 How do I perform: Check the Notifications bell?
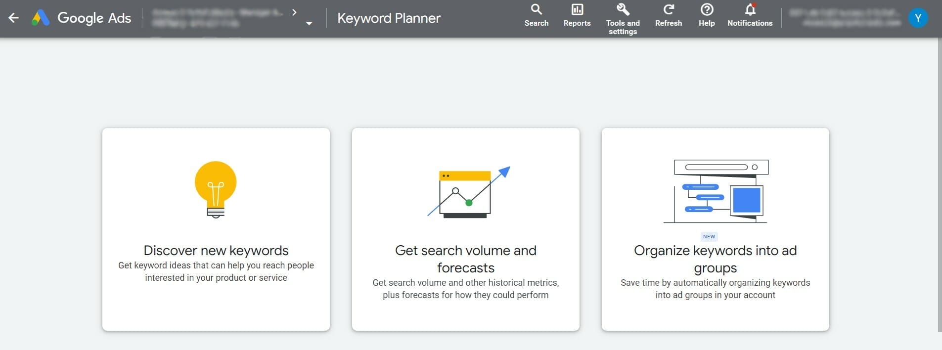pos(749,15)
